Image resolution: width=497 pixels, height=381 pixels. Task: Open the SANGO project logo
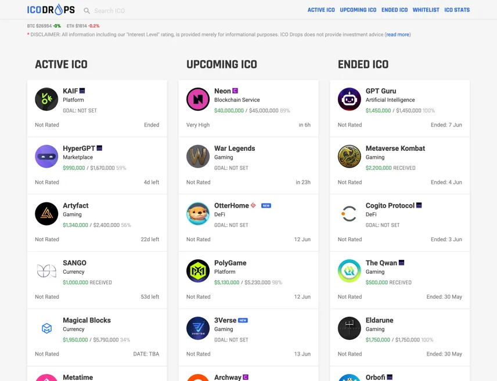click(46, 271)
